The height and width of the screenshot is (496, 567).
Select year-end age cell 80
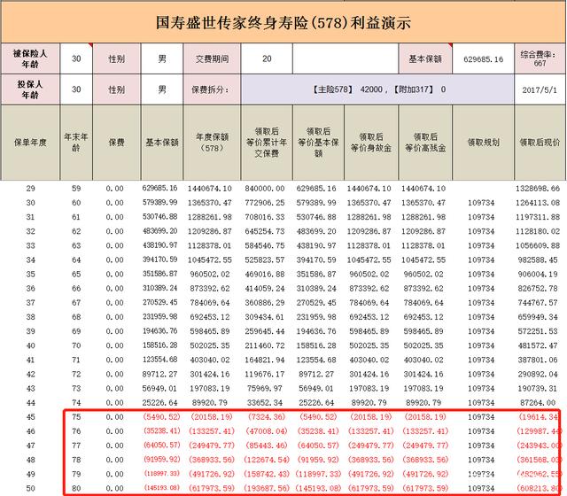(x=76, y=488)
